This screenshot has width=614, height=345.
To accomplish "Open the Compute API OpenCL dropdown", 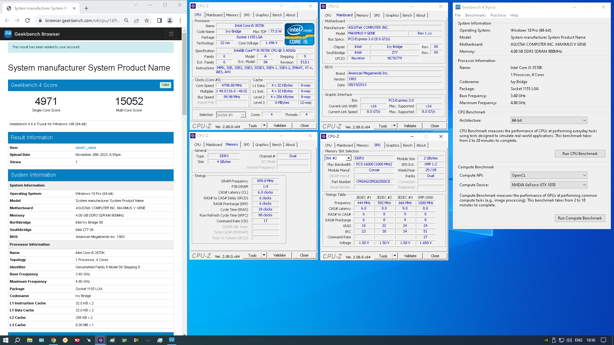I will coord(549,175).
